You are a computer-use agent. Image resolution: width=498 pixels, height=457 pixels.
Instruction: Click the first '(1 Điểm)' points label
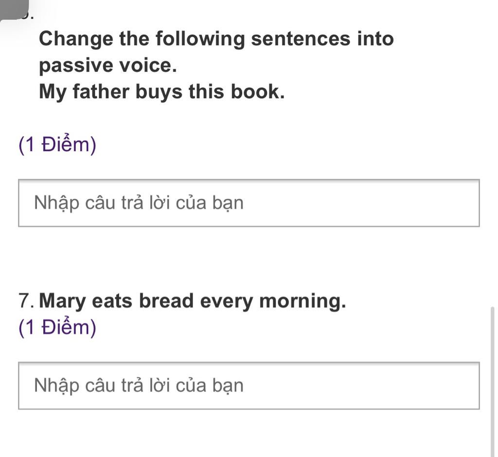(x=57, y=145)
